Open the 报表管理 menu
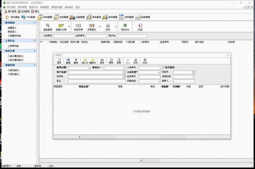The width and height of the screenshot is (255, 169). [44, 7]
